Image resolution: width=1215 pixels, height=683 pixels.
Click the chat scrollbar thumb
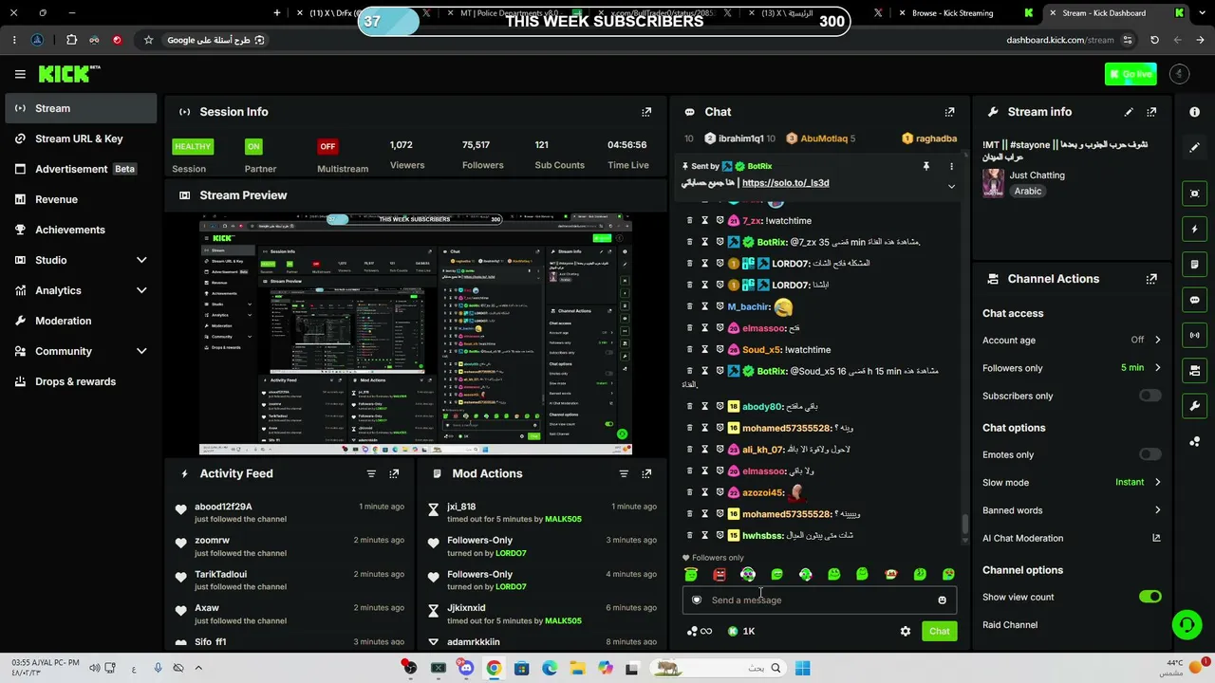tap(965, 524)
